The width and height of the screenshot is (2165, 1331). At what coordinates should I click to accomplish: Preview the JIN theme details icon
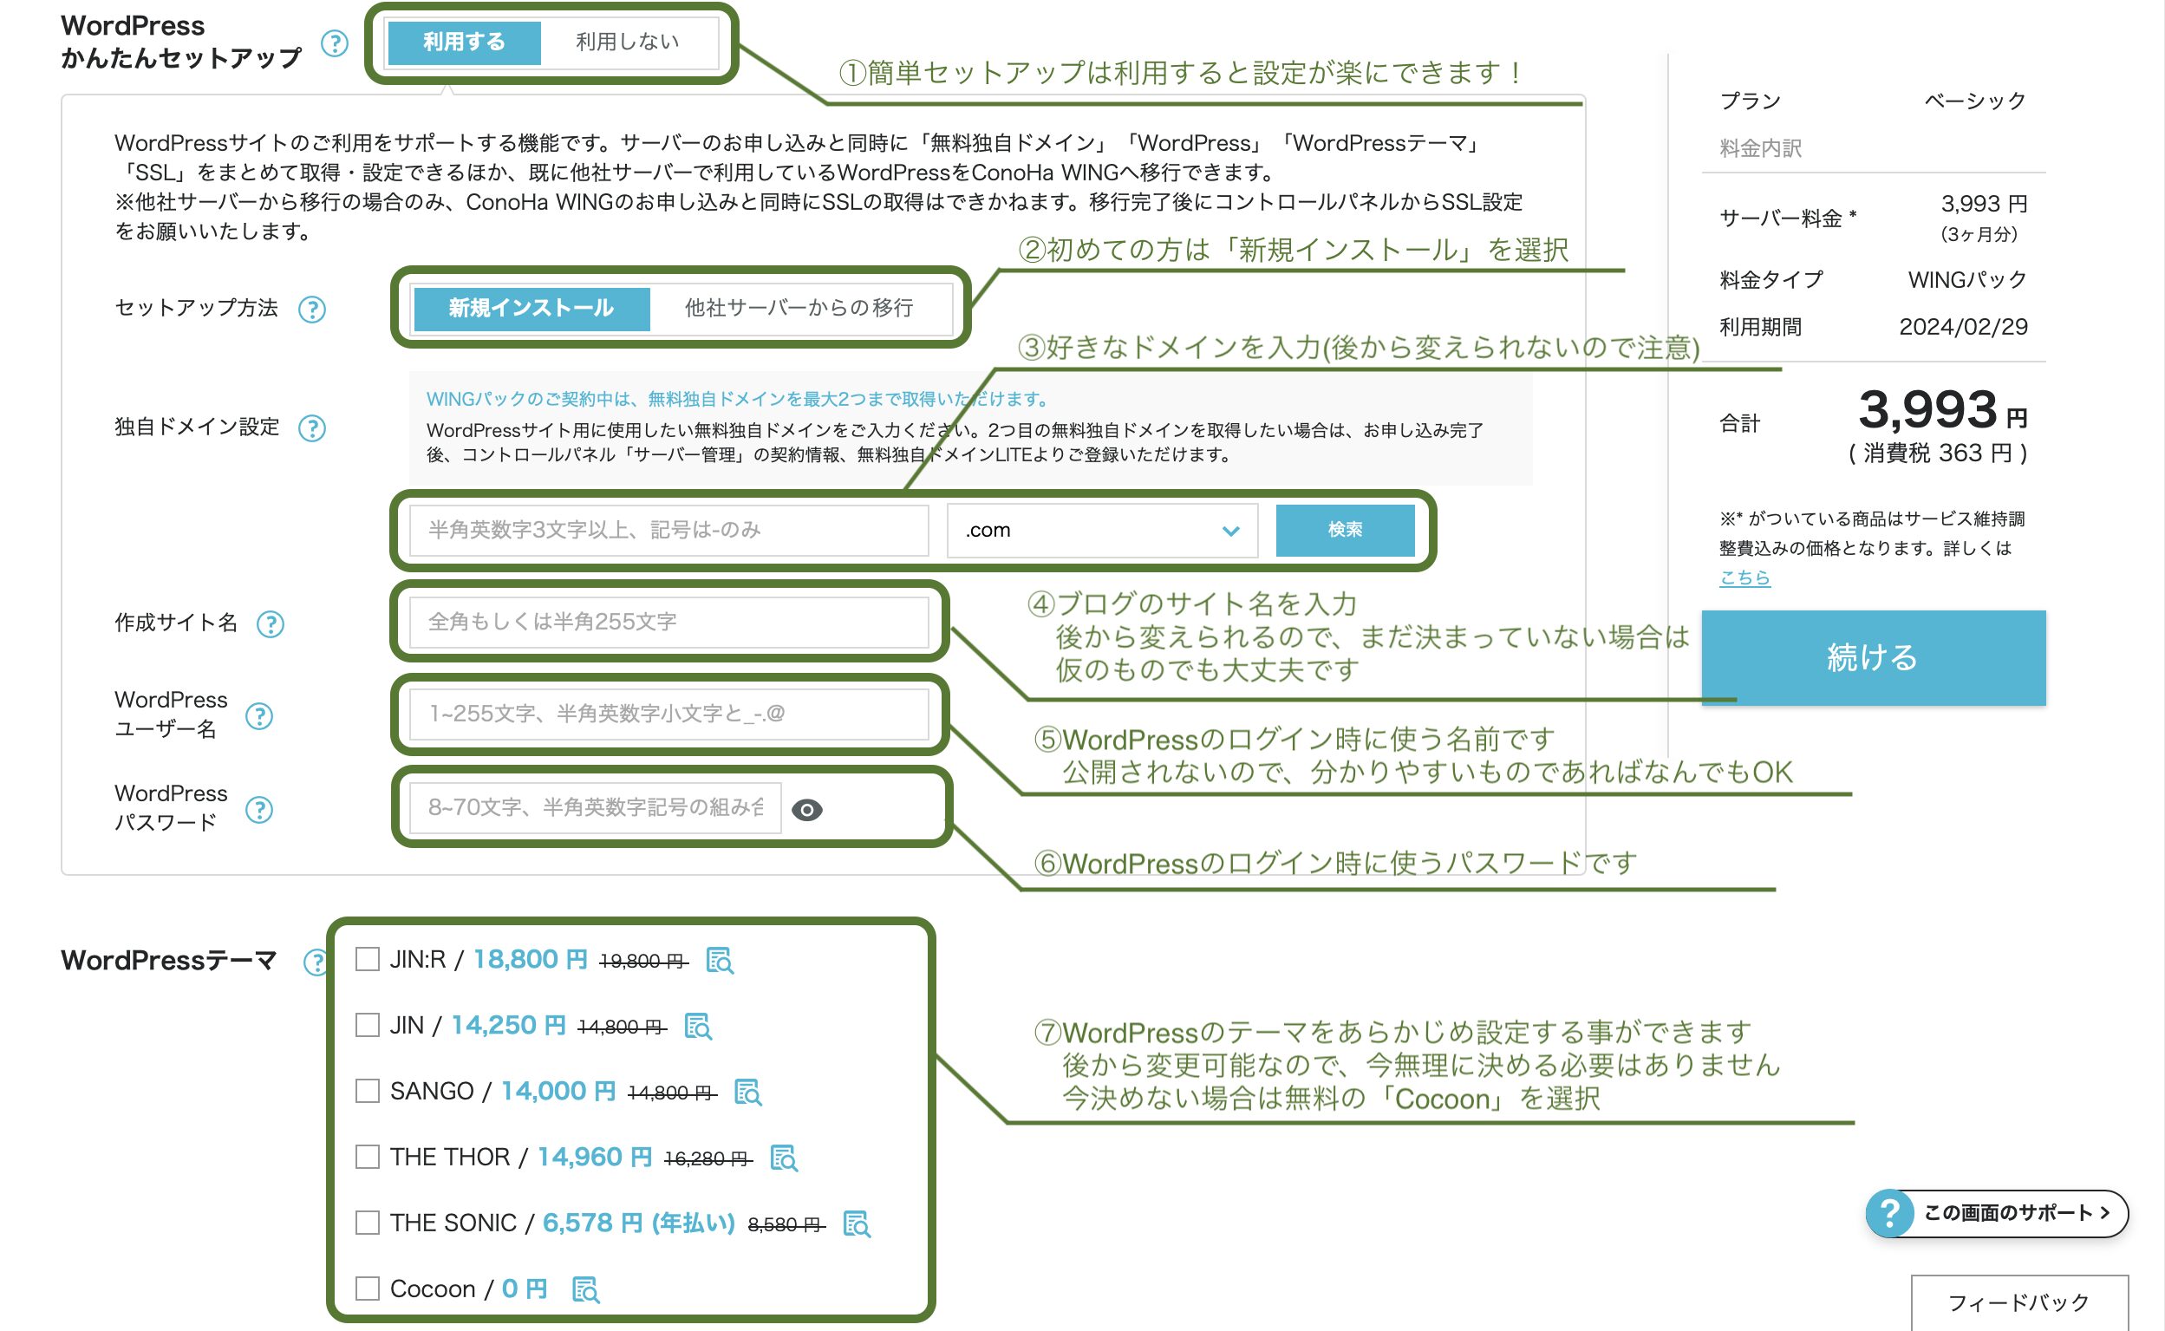pyautogui.click(x=698, y=1027)
